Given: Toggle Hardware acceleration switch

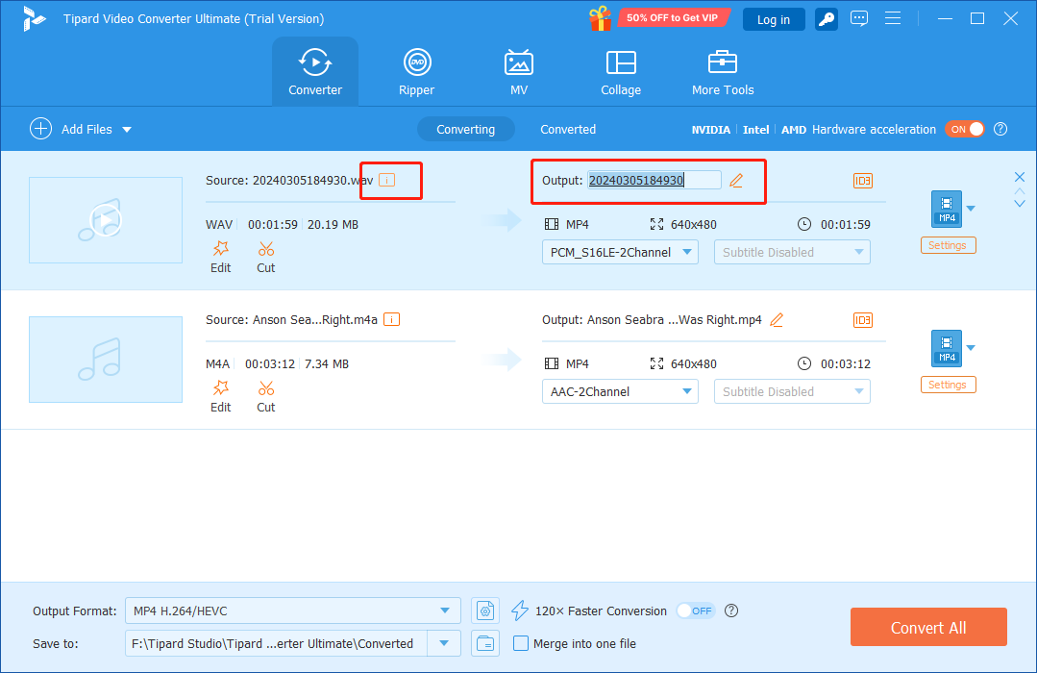Looking at the screenshot, I should (x=964, y=129).
